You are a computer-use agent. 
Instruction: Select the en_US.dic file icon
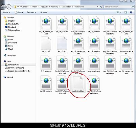point(62,43)
